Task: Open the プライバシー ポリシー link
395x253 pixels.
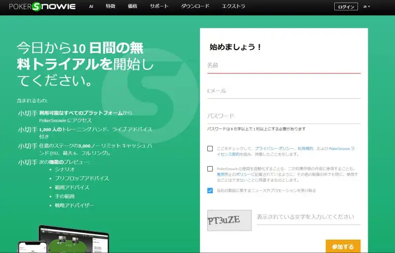Action: coord(274,148)
